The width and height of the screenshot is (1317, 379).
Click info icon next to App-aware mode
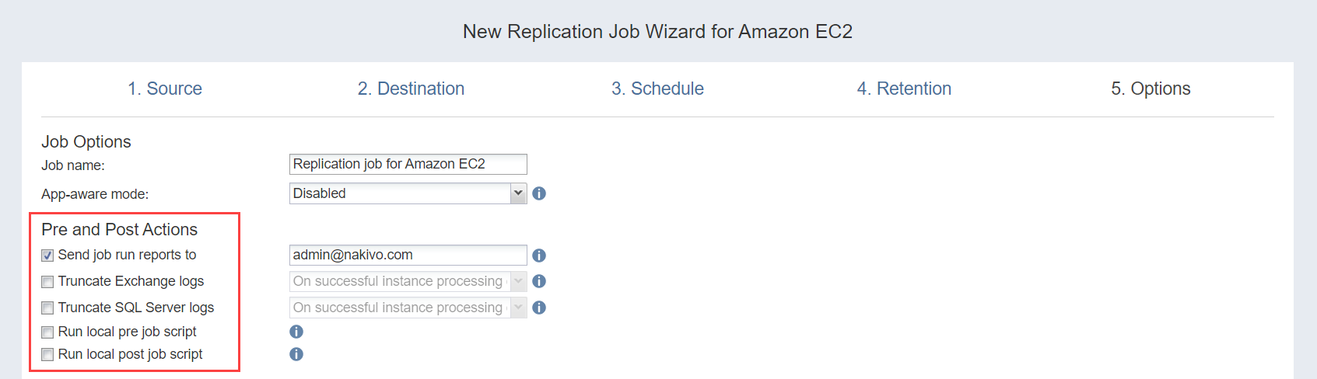pyautogui.click(x=539, y=193)
